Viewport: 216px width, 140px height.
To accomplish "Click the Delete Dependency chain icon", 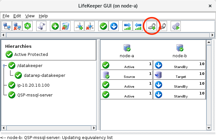I will click(x=162, y=26).
